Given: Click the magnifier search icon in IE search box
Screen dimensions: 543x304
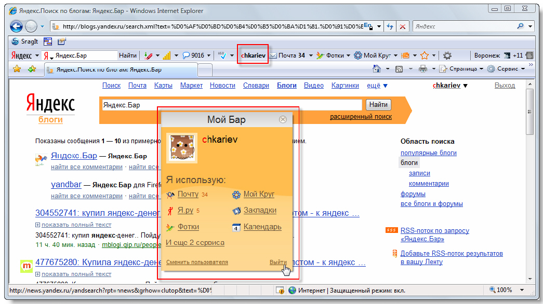Looking at the screenshot, I should click(520, 26).
